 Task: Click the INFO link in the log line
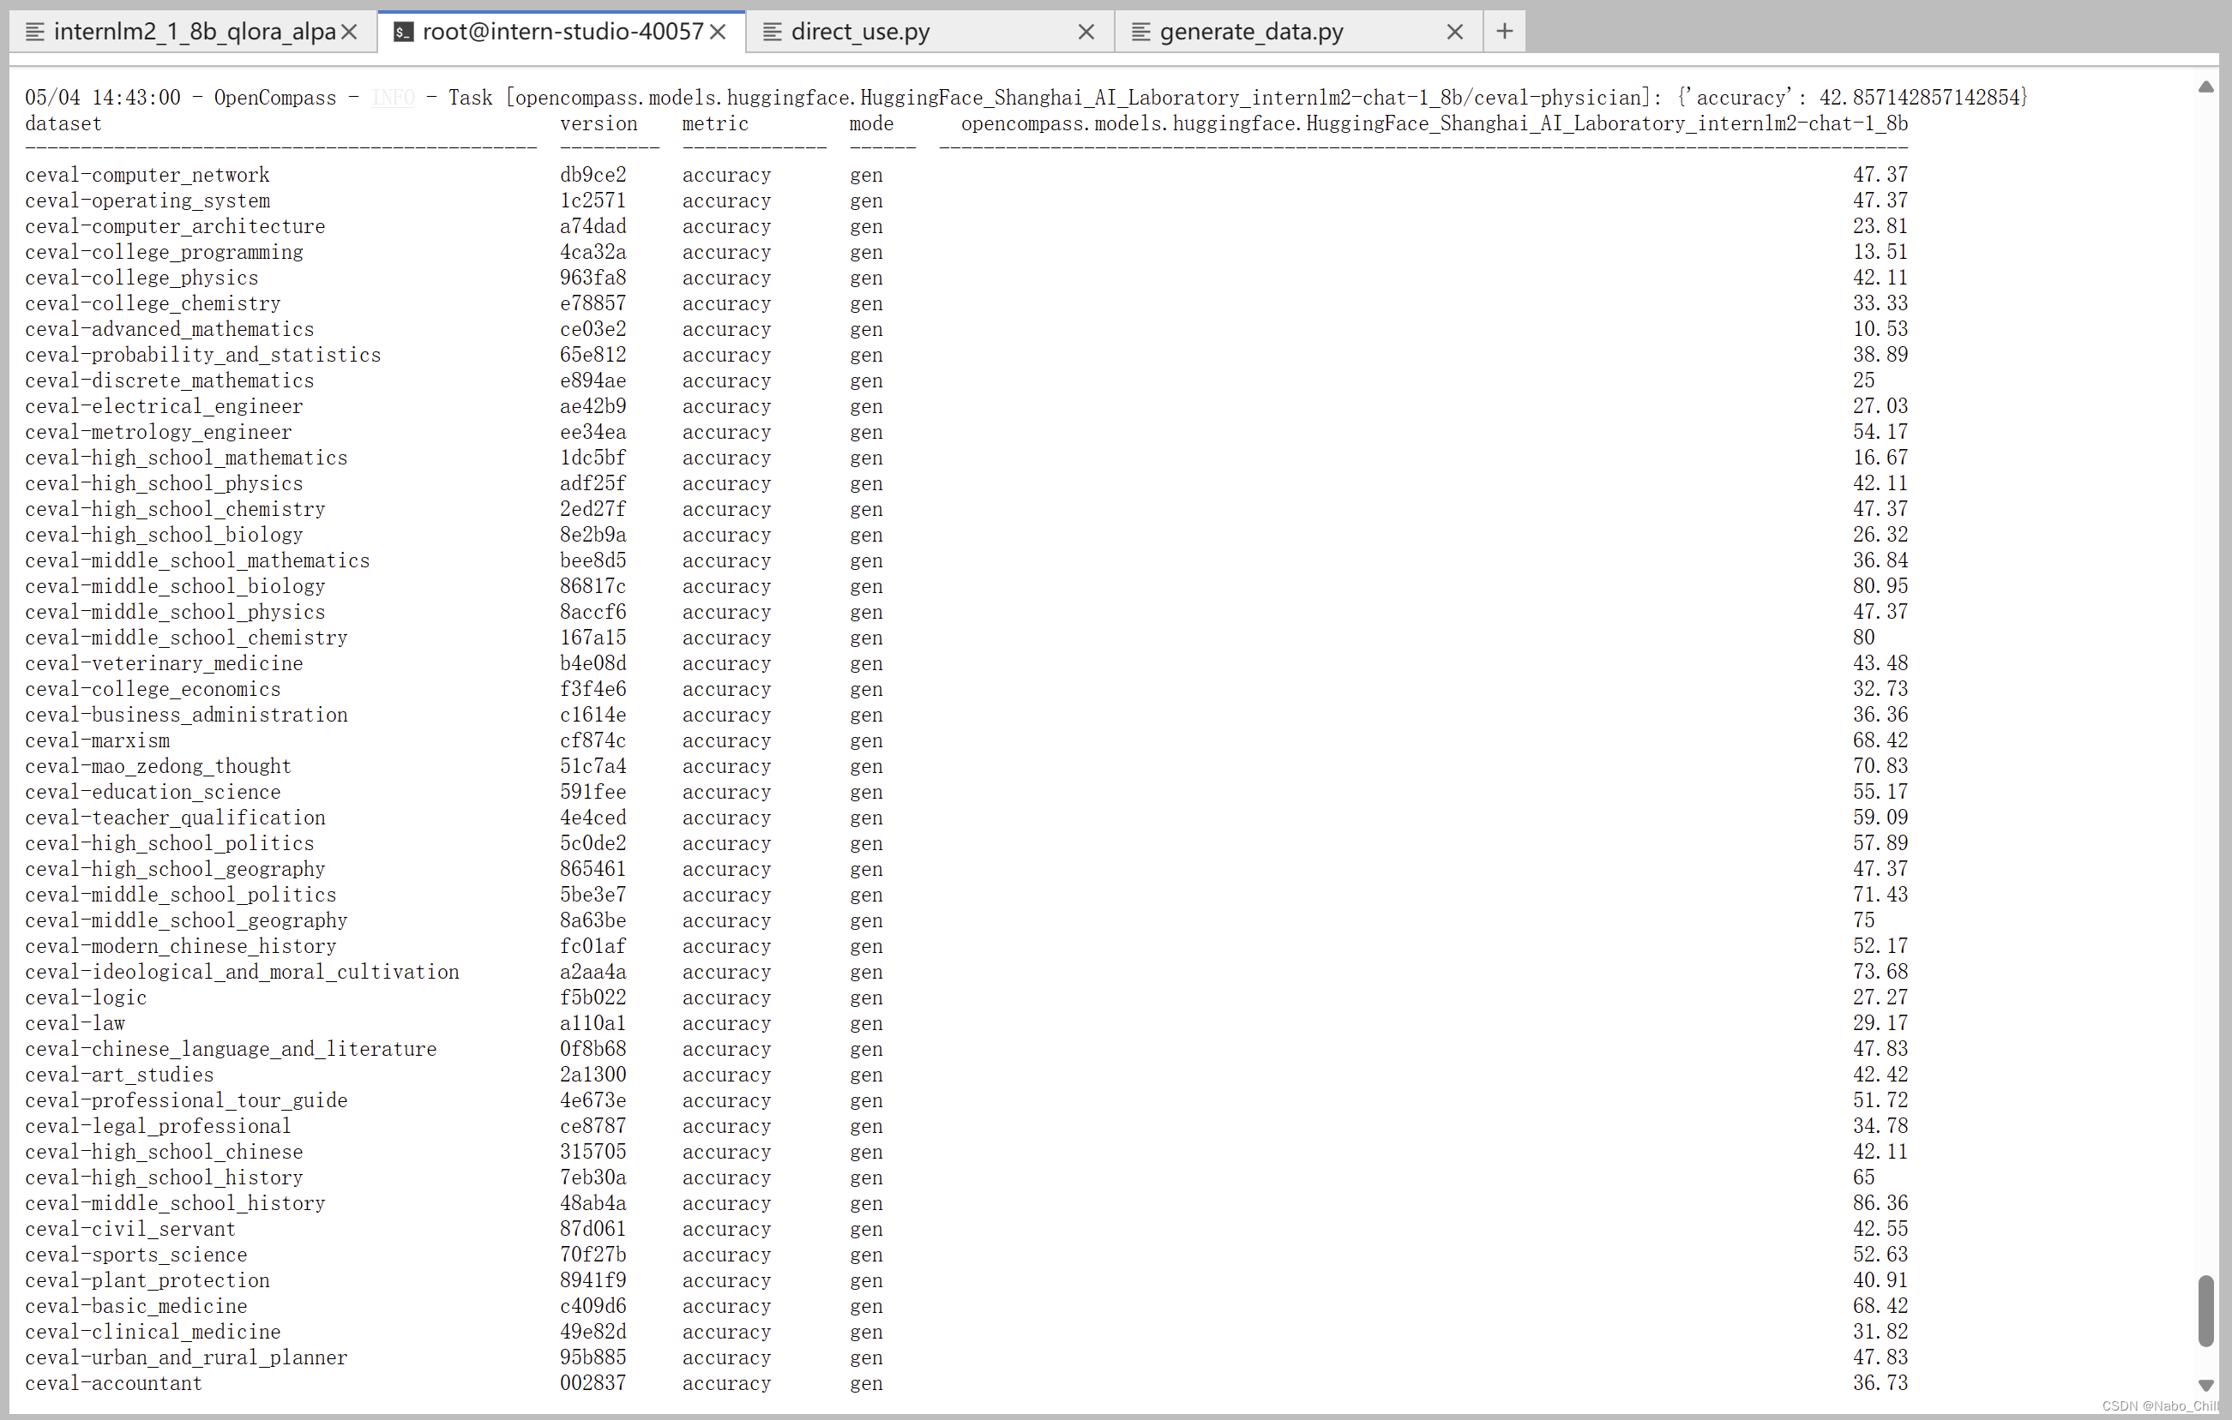[x=392, y=97]
